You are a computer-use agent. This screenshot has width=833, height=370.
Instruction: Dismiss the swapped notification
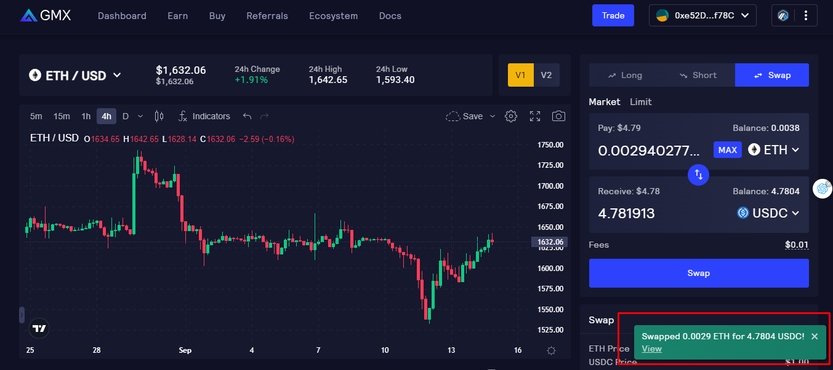[x=815, y=336]
